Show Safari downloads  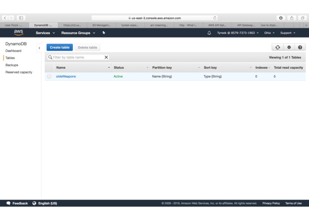pyautogui.click(x=281, y=18)
